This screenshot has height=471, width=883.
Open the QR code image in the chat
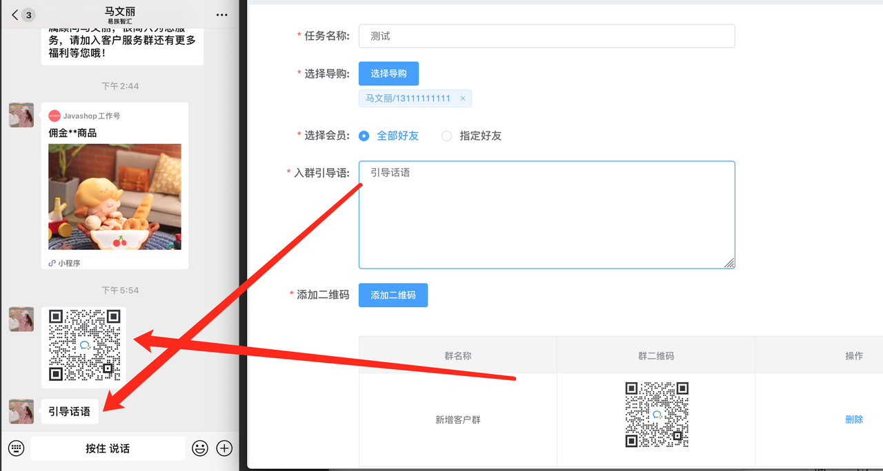point(84,345)
